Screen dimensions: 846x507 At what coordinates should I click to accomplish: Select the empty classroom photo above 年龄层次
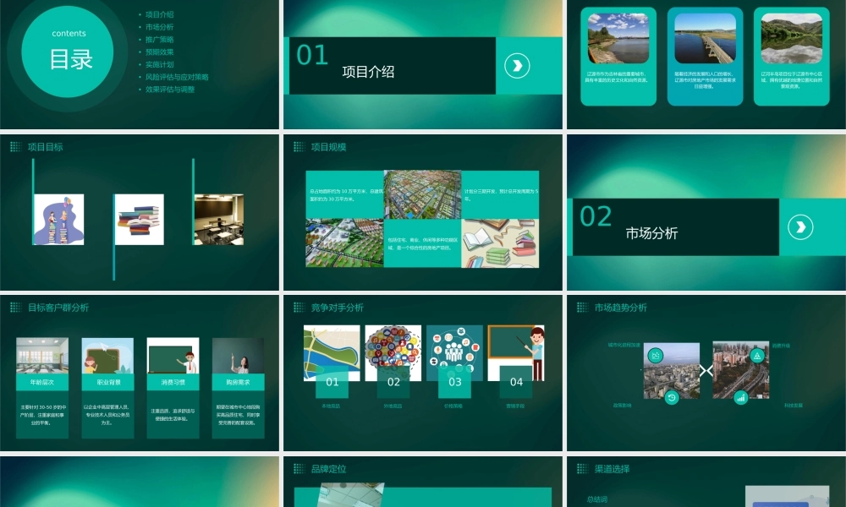[42, 356]
